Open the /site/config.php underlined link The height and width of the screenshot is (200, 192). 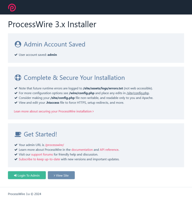[x=138, y=93]
